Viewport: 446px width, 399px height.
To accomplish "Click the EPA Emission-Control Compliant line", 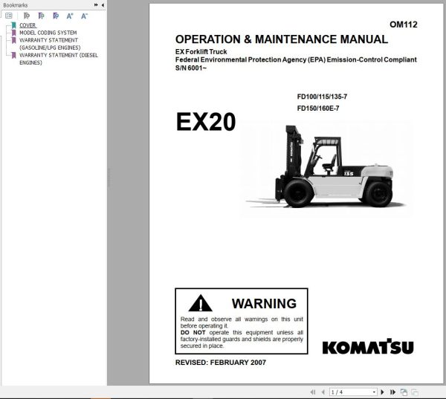I will pos(296,59).
